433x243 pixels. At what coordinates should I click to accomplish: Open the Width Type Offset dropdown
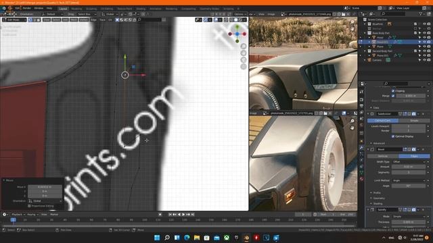click(x=409, y=162)
